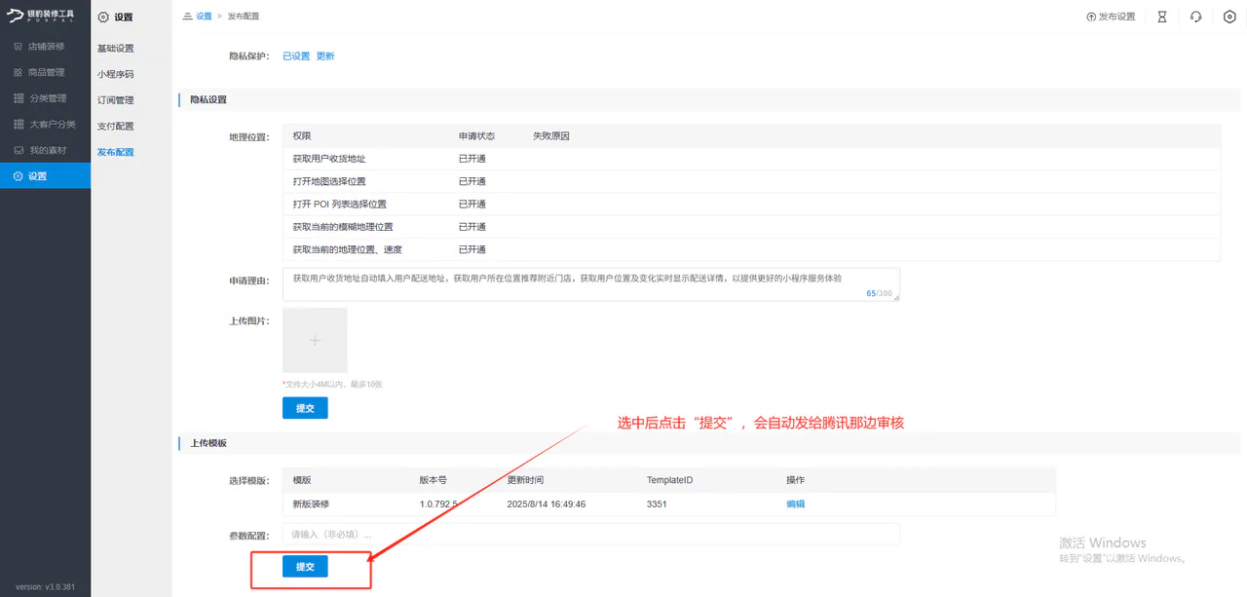Click the 上传模板 section heading
The image size is (1247, 597).
pyautogui.click(x=208, y=443)
